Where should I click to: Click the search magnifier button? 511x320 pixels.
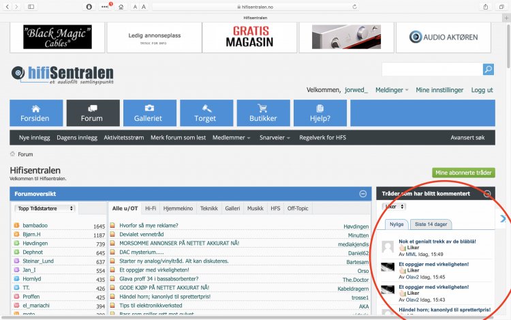point(489,69)
